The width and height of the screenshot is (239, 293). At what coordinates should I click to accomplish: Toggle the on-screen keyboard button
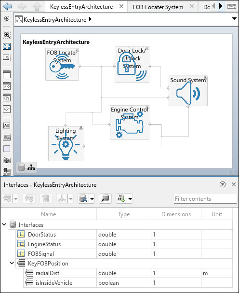coord(232,6)
